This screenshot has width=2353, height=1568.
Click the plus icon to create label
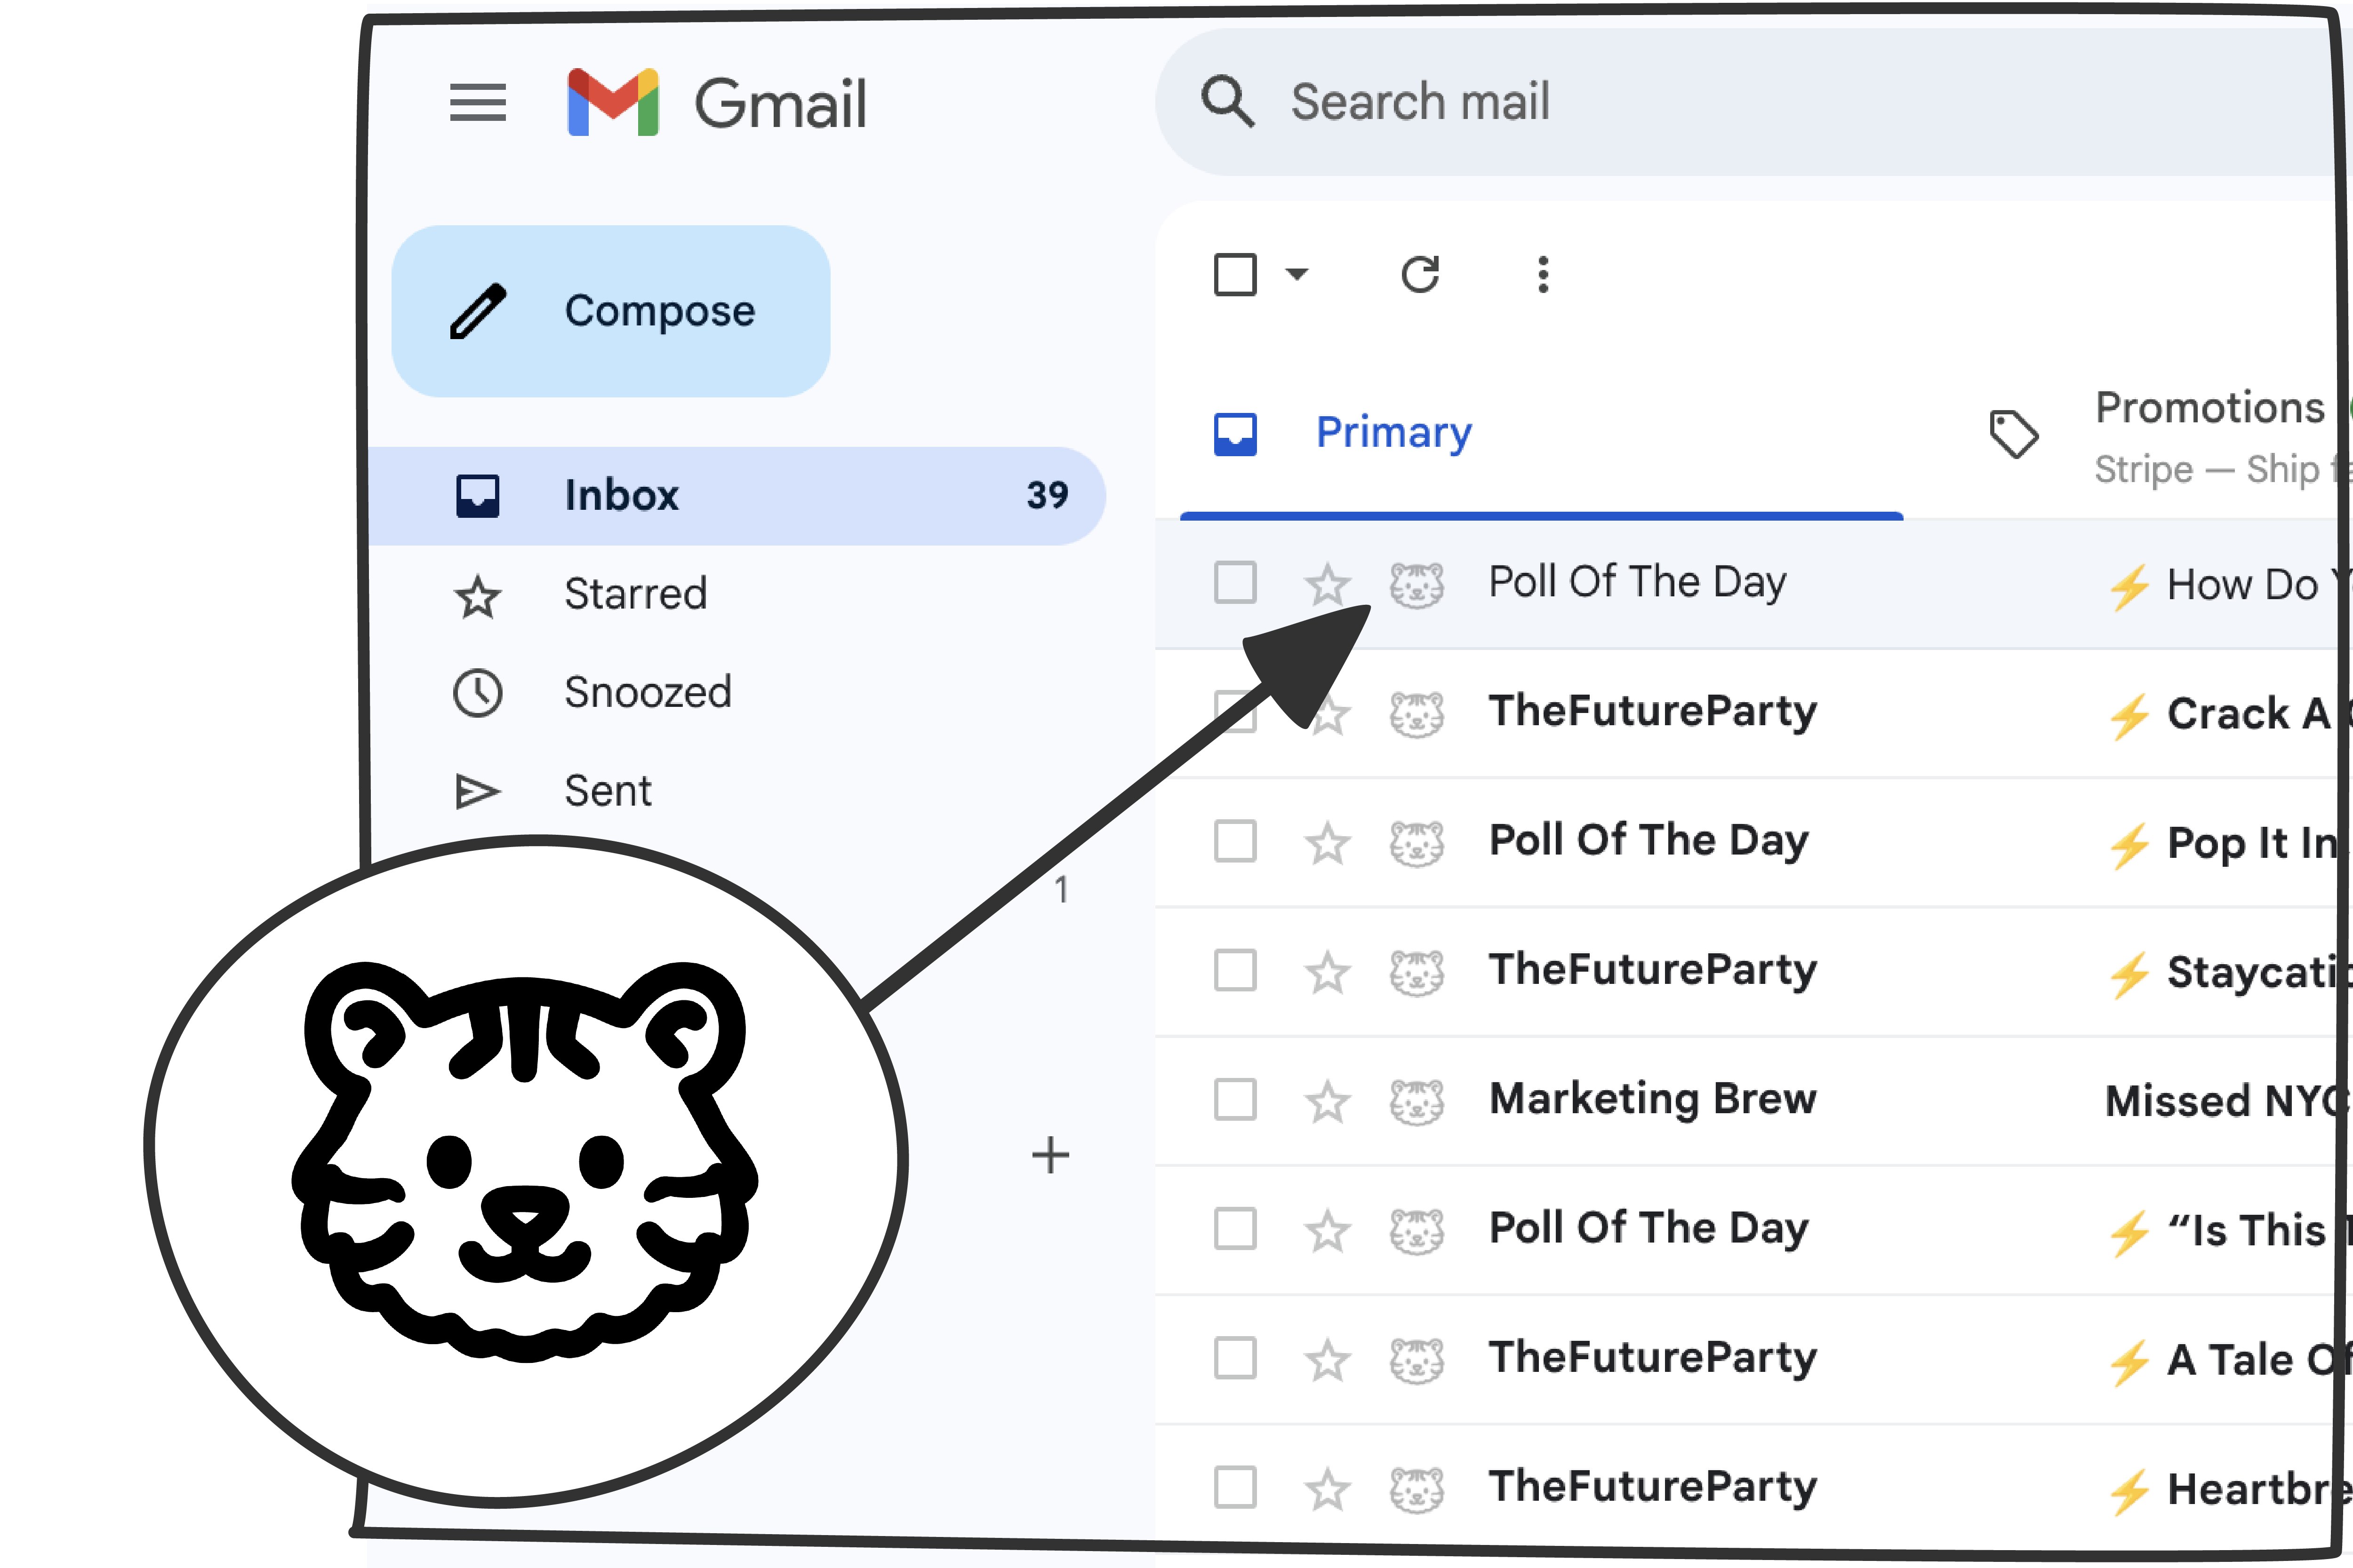coord(1050,1155)
